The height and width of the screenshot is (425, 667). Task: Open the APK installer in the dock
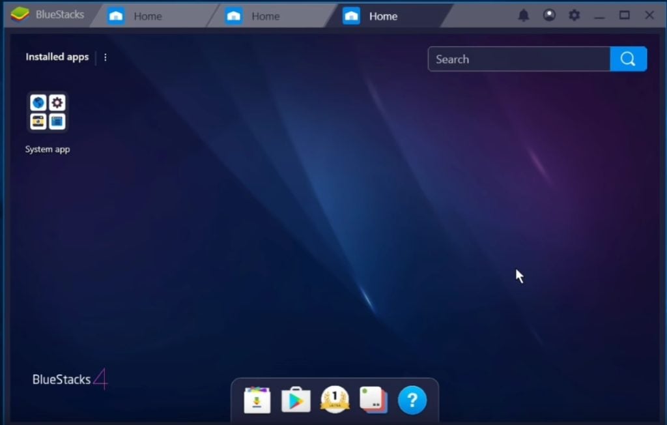coord(256,400)
